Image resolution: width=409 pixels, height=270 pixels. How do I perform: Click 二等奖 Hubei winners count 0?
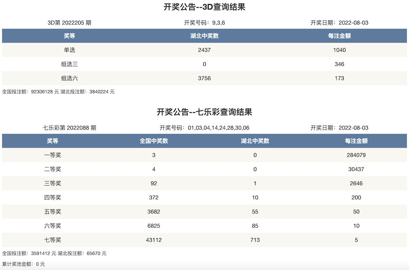click(255, 169)
